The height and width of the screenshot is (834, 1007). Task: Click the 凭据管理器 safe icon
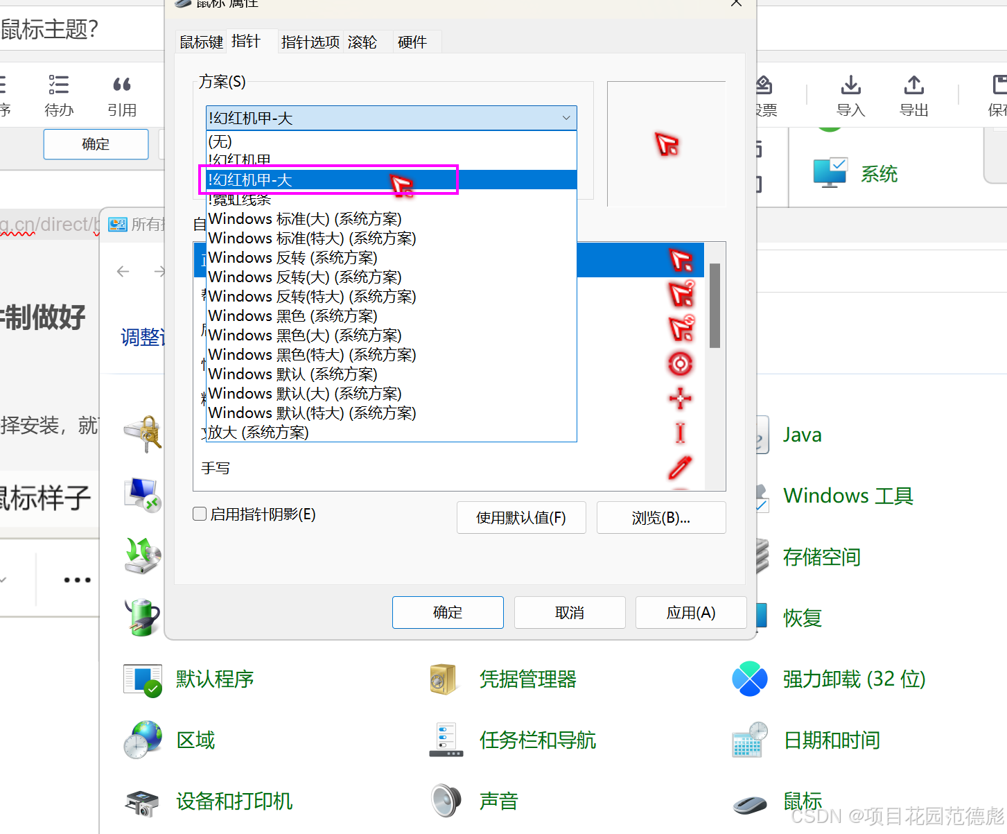pos(444,679)
